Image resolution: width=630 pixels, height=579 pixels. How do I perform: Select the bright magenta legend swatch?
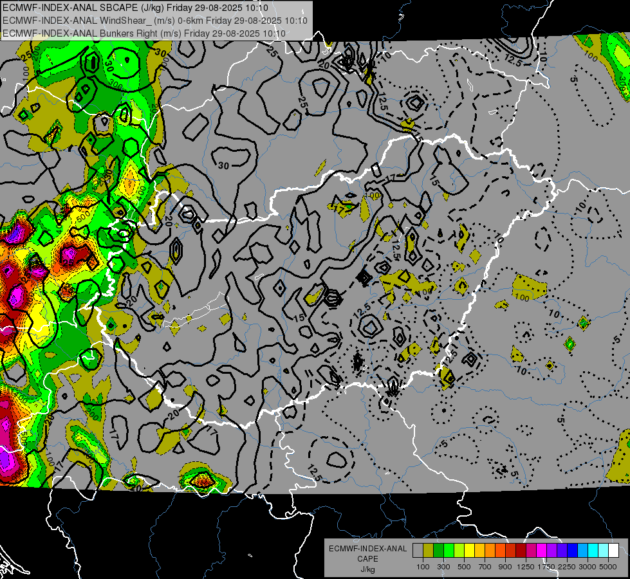click(542, 551)
